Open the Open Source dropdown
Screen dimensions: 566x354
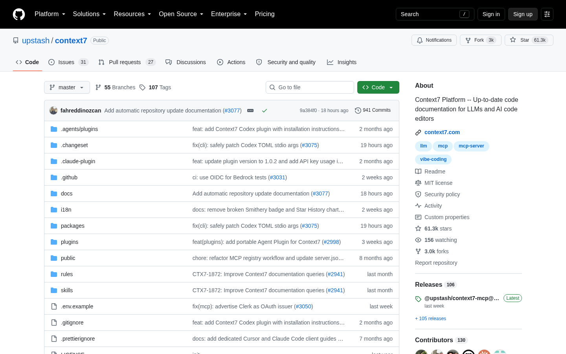(181, 14)
